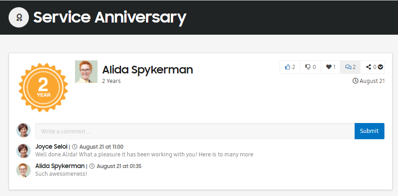Open Joyce Seloi commenter name link
398x196 pixels.
pyautogui.click(x=51, y=146)
